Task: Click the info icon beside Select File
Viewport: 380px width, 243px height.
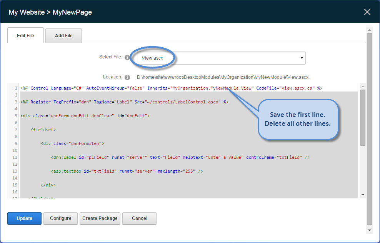Action: (x=127, y=57)
